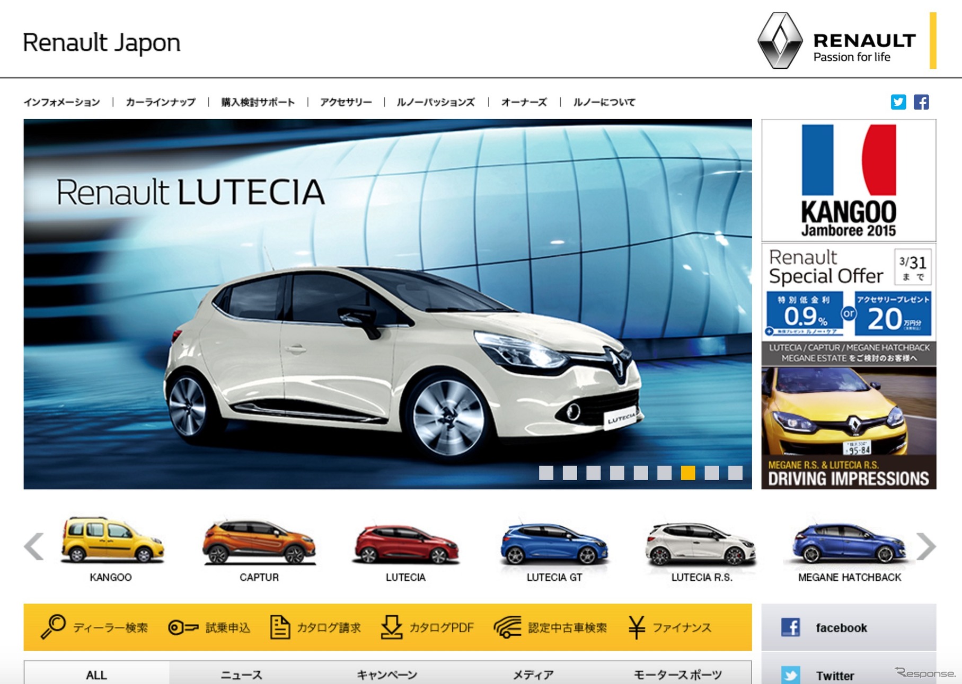
Task: Switch to the ニュース tab
Action: click(242, 673)
